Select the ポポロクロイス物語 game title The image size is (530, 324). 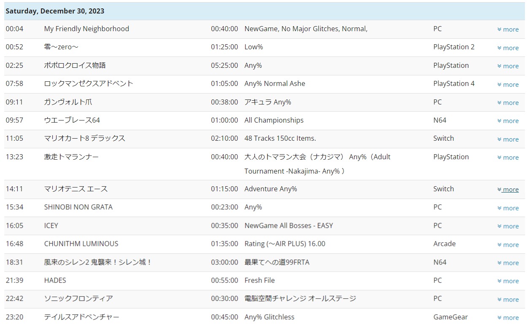coord(75,65)
